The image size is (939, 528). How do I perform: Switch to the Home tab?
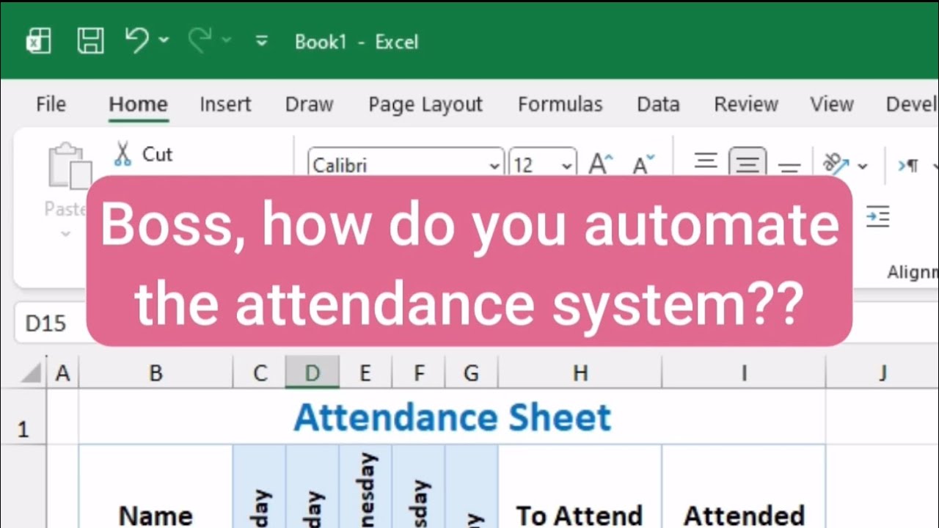[x=138, y=104]
